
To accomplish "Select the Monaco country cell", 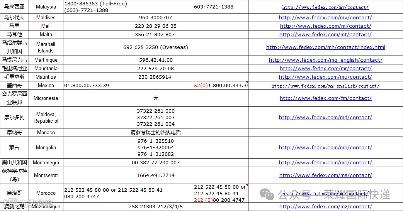I will click(46, 132).
